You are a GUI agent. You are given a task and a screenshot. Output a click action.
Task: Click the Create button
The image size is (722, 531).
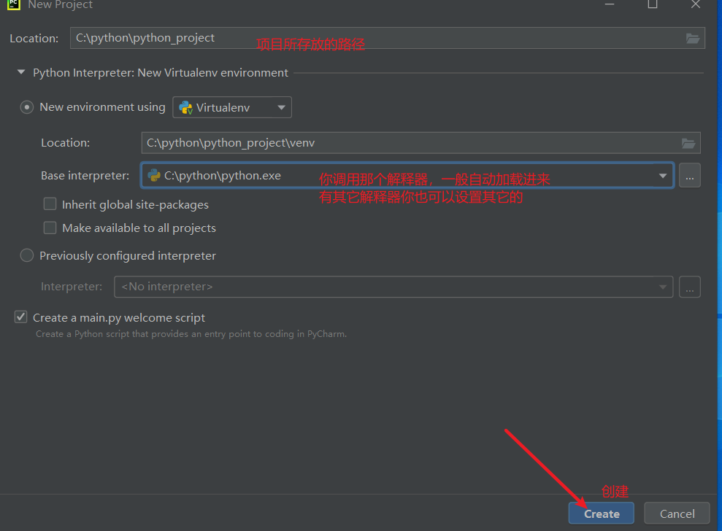tap(602, 513)
